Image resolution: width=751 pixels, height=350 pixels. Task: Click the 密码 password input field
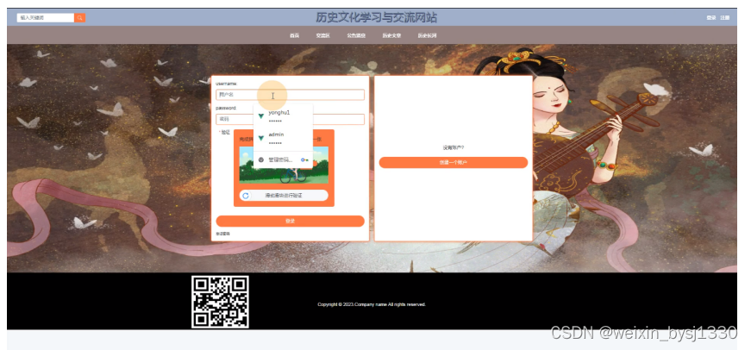[290, 119]
